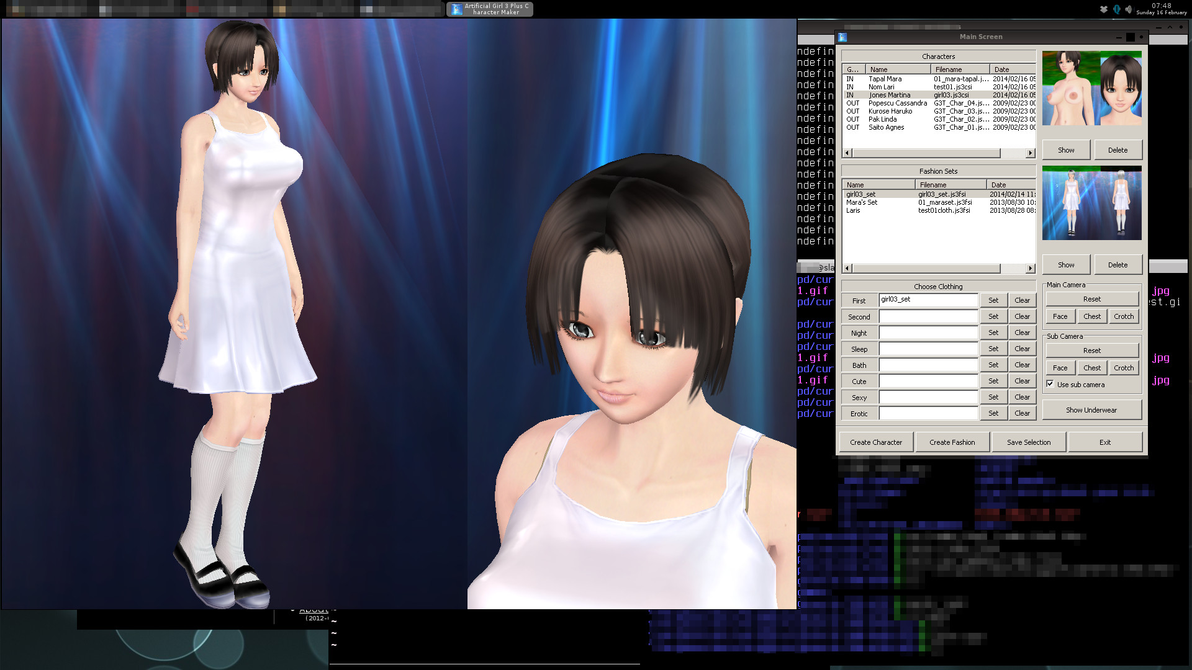The height and width of the screenshot is (670, 1192).
Task: Click Clear for the Bath clothing slot
Action: click(x=1022, y=365)
